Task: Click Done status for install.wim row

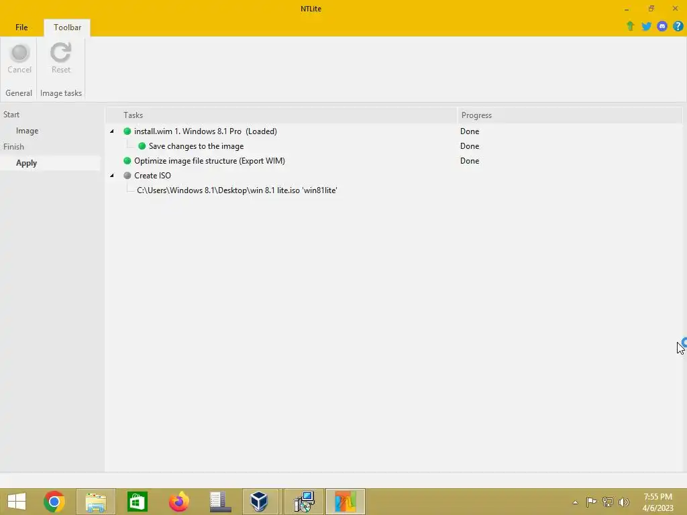Action: point(470,131)
